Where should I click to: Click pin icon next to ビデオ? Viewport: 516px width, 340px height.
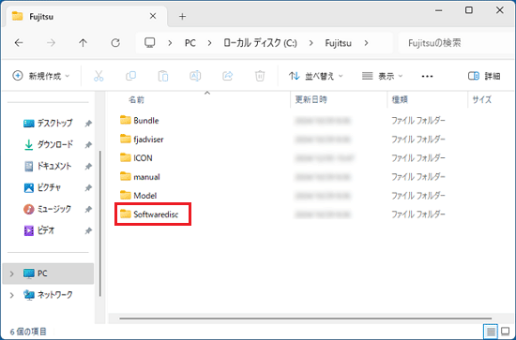click(x=88, y=231)
